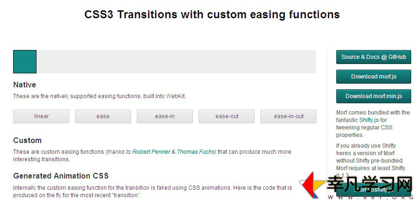Select the ease-in easing button
414x200 pixels.
165,116
